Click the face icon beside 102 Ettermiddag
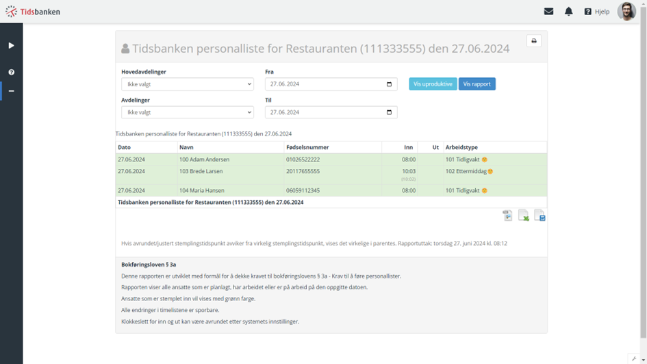The image size is (647, 364). pos(490,172)
